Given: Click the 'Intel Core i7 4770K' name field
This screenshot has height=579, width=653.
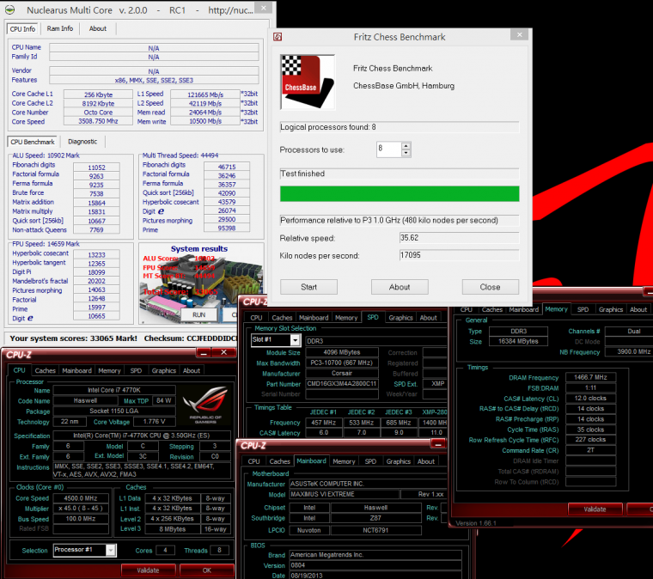Looking at the screenshot, I should point(114,390).
